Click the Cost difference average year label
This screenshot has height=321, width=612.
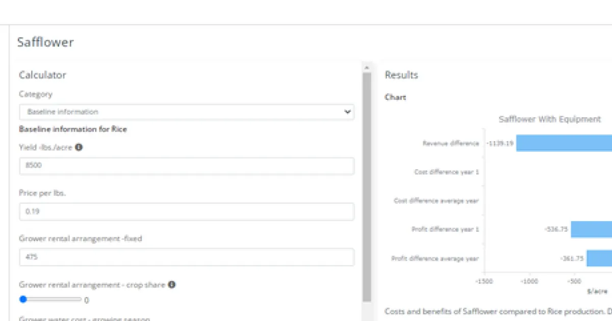436,201
